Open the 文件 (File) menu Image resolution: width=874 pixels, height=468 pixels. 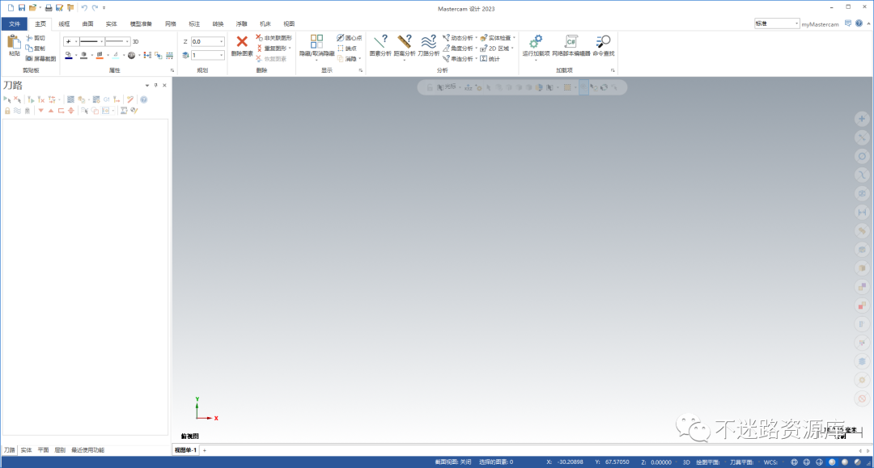(x=15, y=24)
